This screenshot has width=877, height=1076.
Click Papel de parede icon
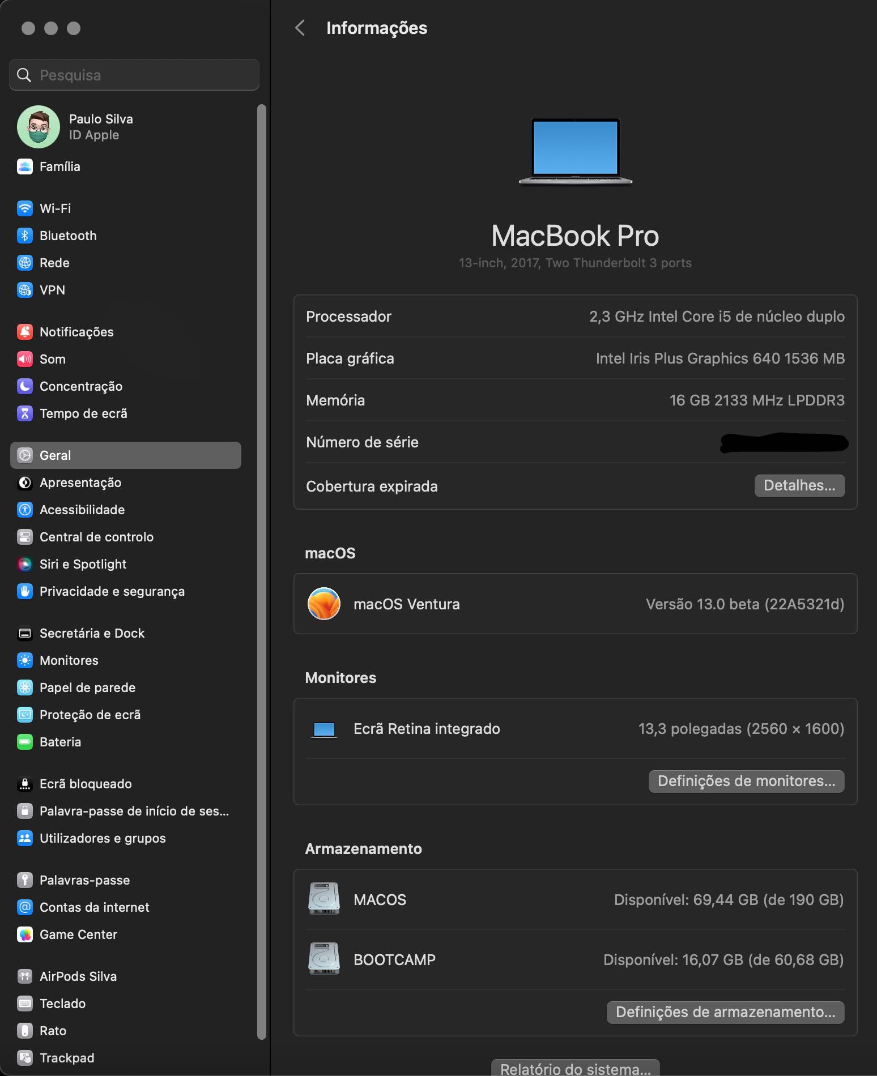25,688
